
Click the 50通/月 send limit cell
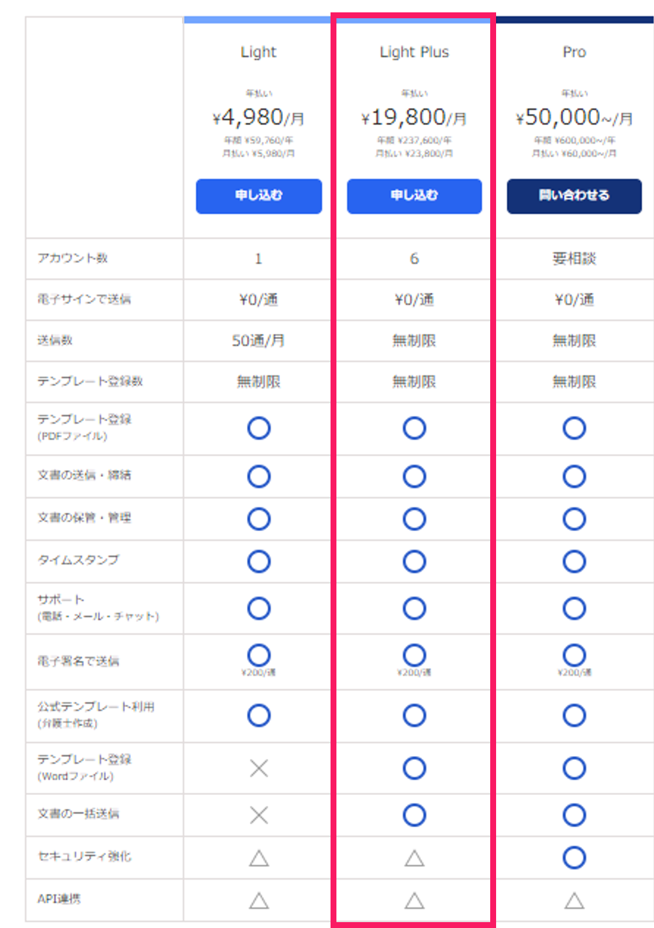point(259,340)
